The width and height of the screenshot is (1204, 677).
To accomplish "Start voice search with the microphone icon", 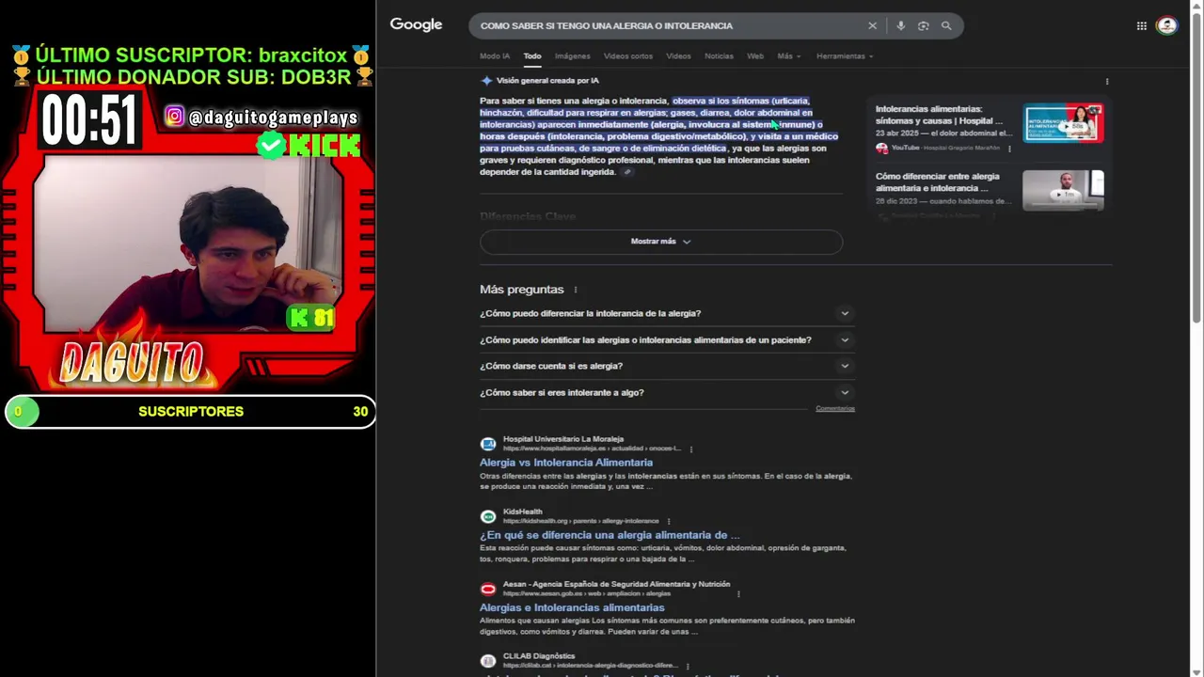I will (900, 25).
